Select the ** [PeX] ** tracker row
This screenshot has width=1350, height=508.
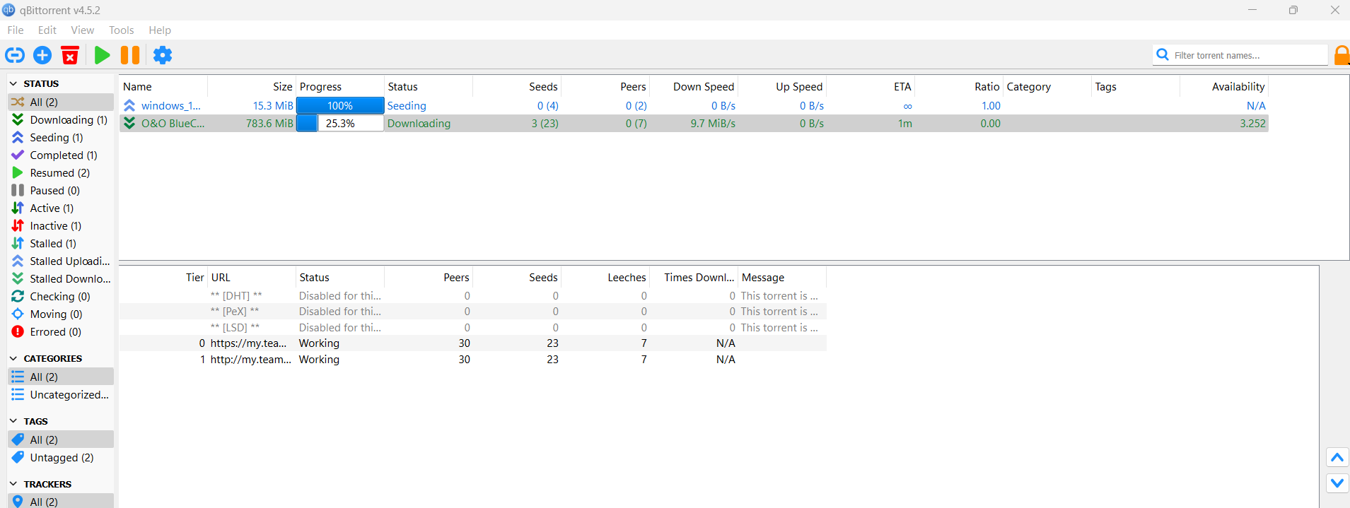(x=473, y=311)
